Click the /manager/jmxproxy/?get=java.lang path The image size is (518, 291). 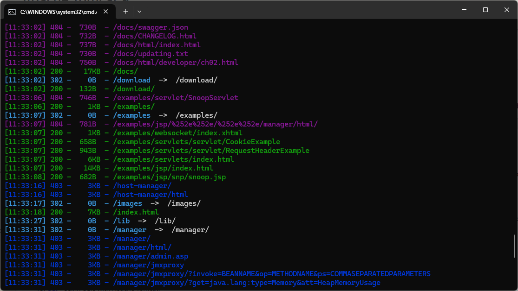click(246, 283)
